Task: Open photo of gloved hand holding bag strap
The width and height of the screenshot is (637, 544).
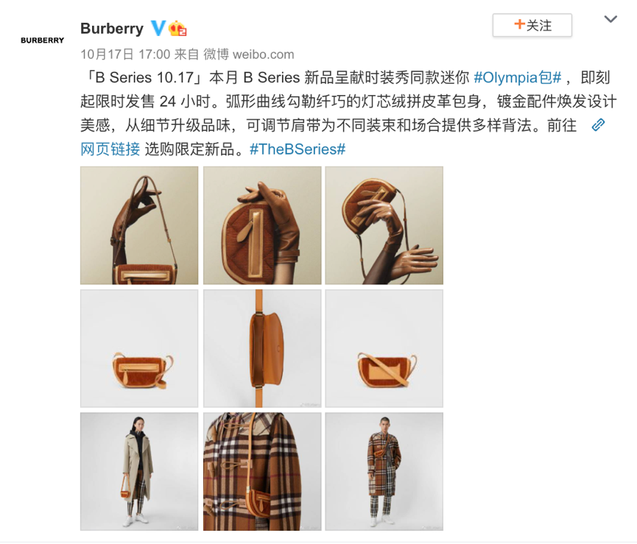Action: tap(139, 225)
